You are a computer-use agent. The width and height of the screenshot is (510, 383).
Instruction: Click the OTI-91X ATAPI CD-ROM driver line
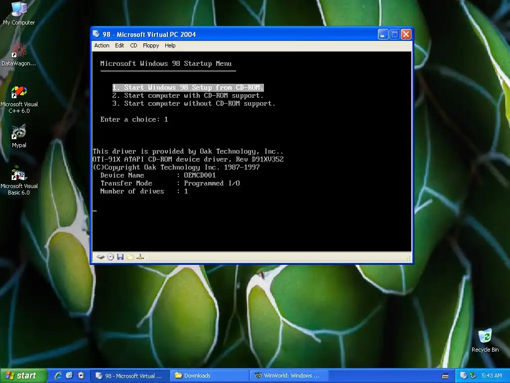coord(188,159)
